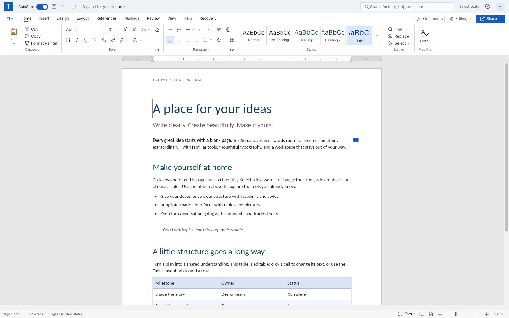Open Font dialog launcher arrow
This screenshot has width=509, height=318.
[157, 50]
